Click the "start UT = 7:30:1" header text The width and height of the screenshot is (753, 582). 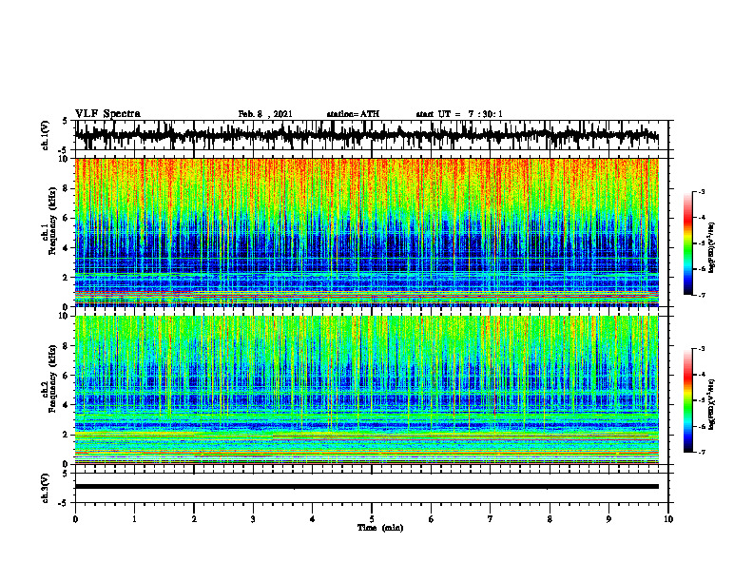[459, 114]
